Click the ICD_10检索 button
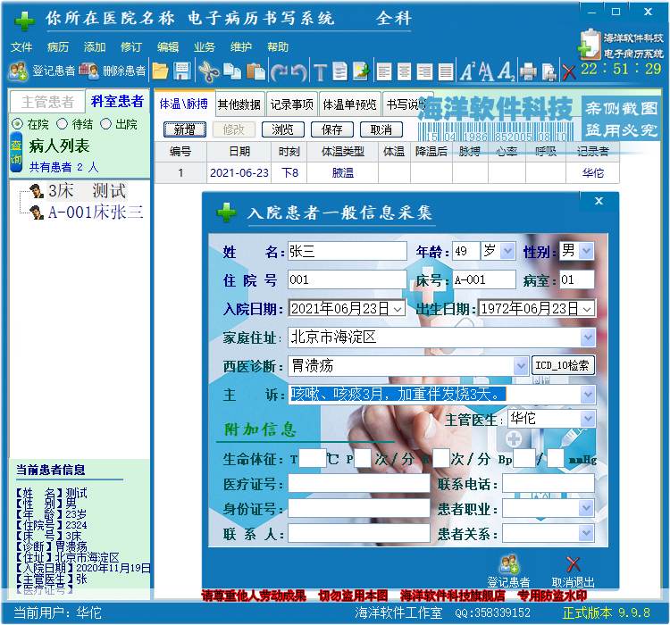 click(563, 365)
